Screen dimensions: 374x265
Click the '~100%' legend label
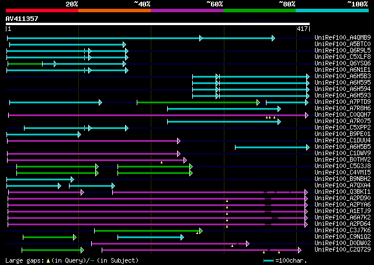click(358, 4)
